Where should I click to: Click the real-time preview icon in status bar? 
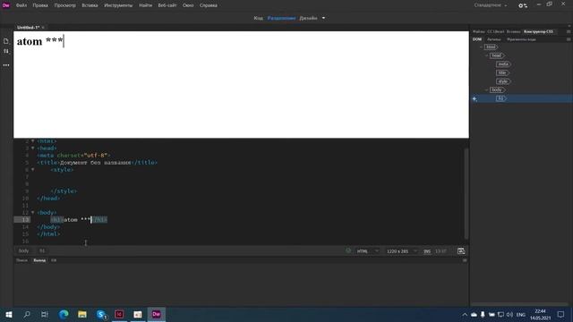click(461, 250)
